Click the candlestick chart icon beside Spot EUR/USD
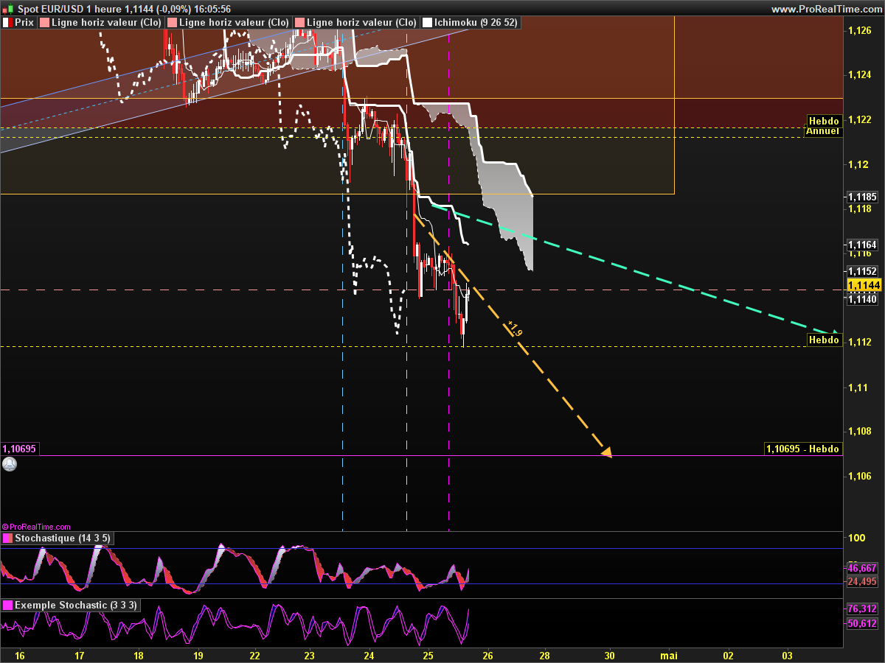885x663 pixels. [8, 8]
